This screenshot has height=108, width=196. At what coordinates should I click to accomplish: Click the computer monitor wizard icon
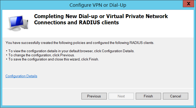(18, 23)
